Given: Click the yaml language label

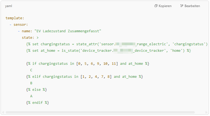Looking at the screenshot, I should pos(8,6).
